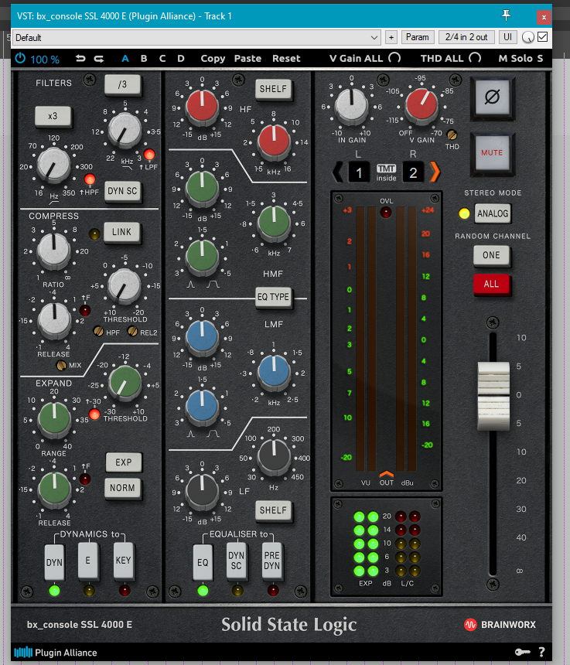The height and width of the screenshot is (665, 570).
Task: Click the LPF filter on LED
Action: click(148, 155)
